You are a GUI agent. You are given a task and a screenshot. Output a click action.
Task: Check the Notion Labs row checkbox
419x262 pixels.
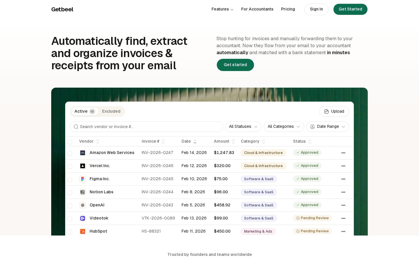point(70,193)
